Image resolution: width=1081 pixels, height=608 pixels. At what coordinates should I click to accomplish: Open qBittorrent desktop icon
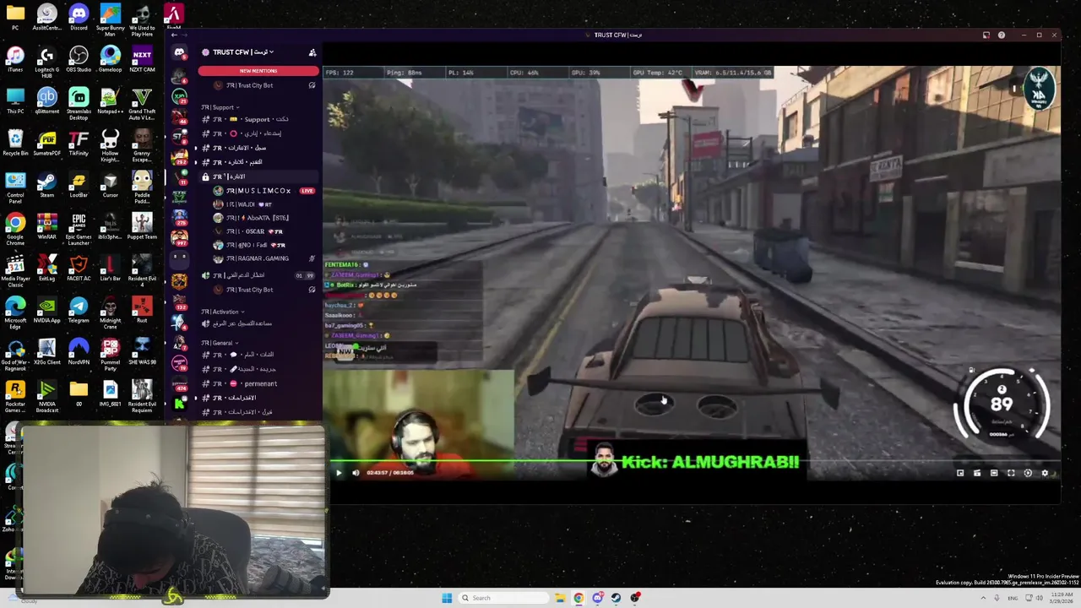coord(46,100)
